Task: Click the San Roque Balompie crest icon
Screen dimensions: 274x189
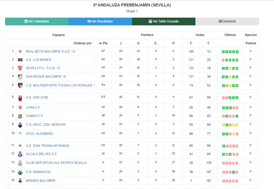Action: (20, 77)
